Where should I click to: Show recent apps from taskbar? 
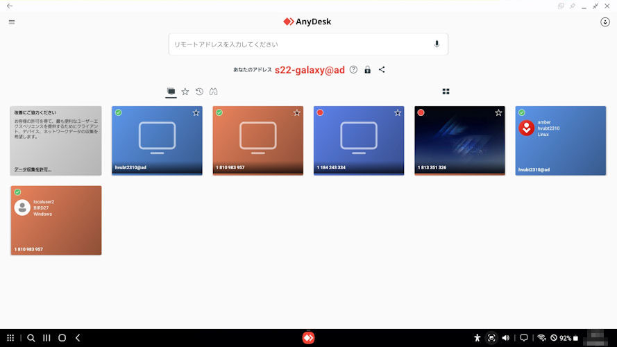[47, 338]
